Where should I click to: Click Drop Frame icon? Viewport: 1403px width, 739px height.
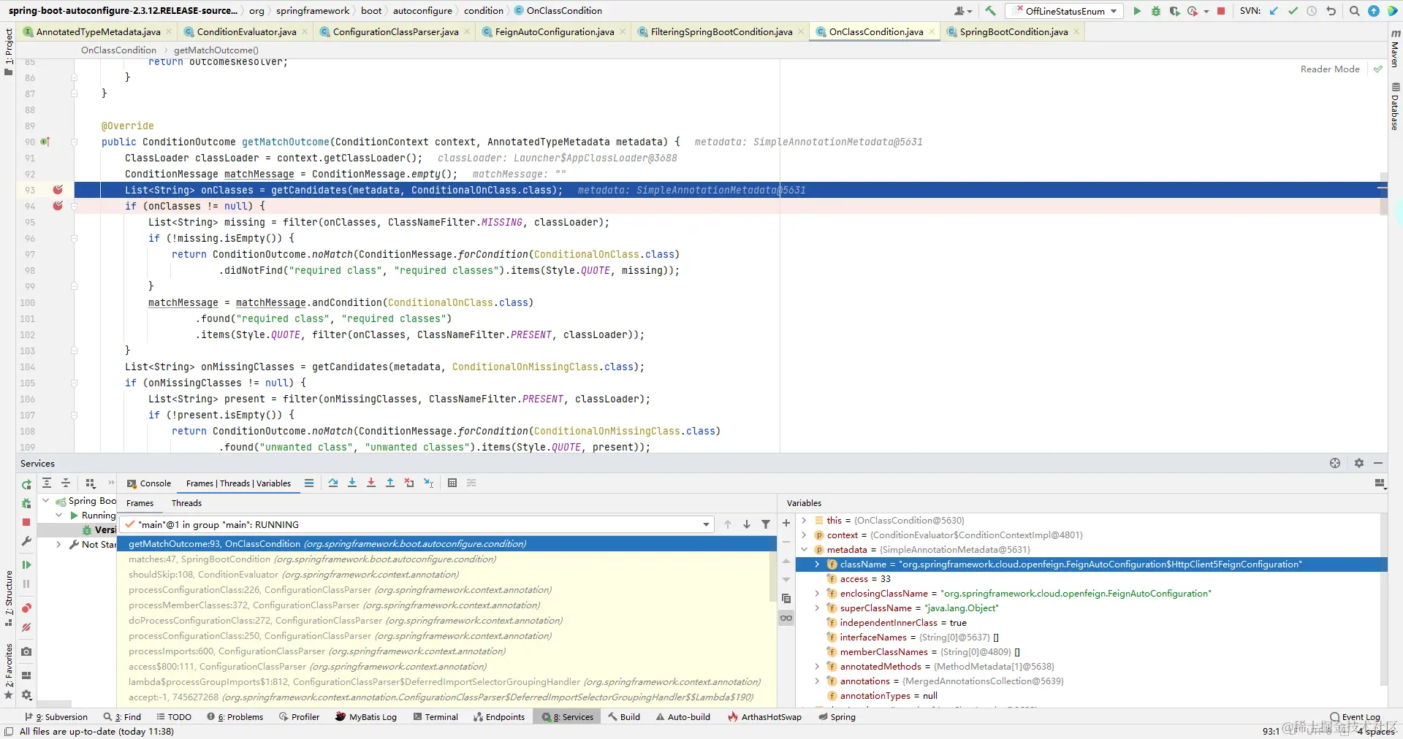click(x=409, y=483)
